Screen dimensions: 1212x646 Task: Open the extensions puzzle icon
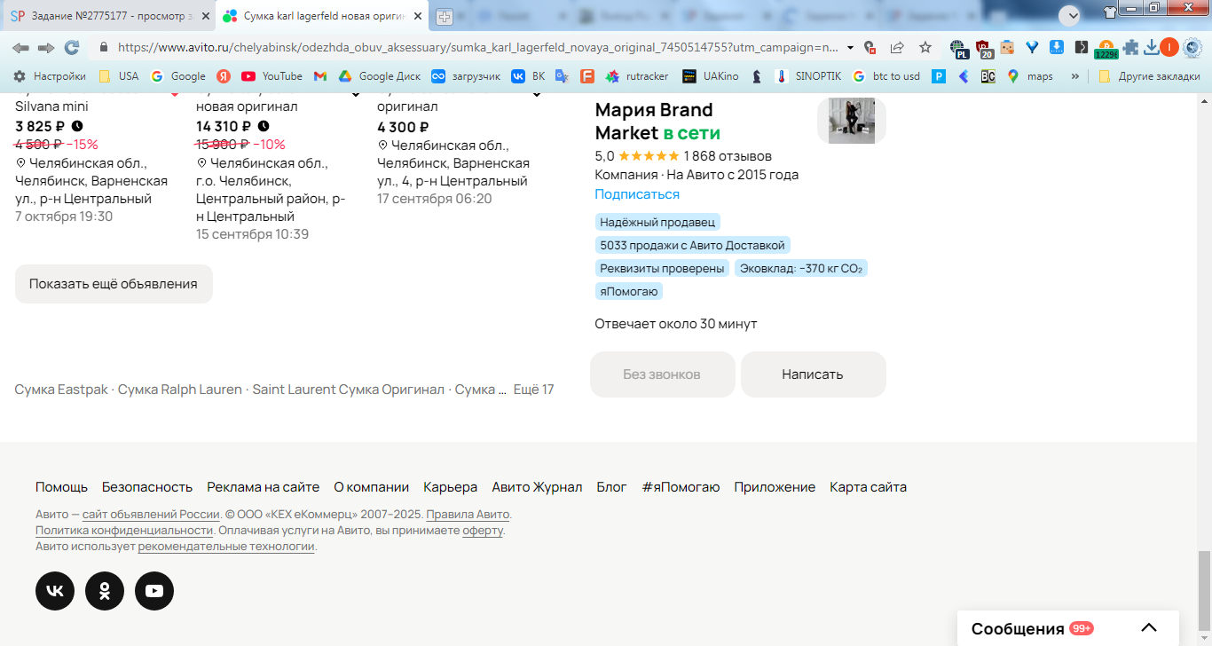pos(1130,47)
